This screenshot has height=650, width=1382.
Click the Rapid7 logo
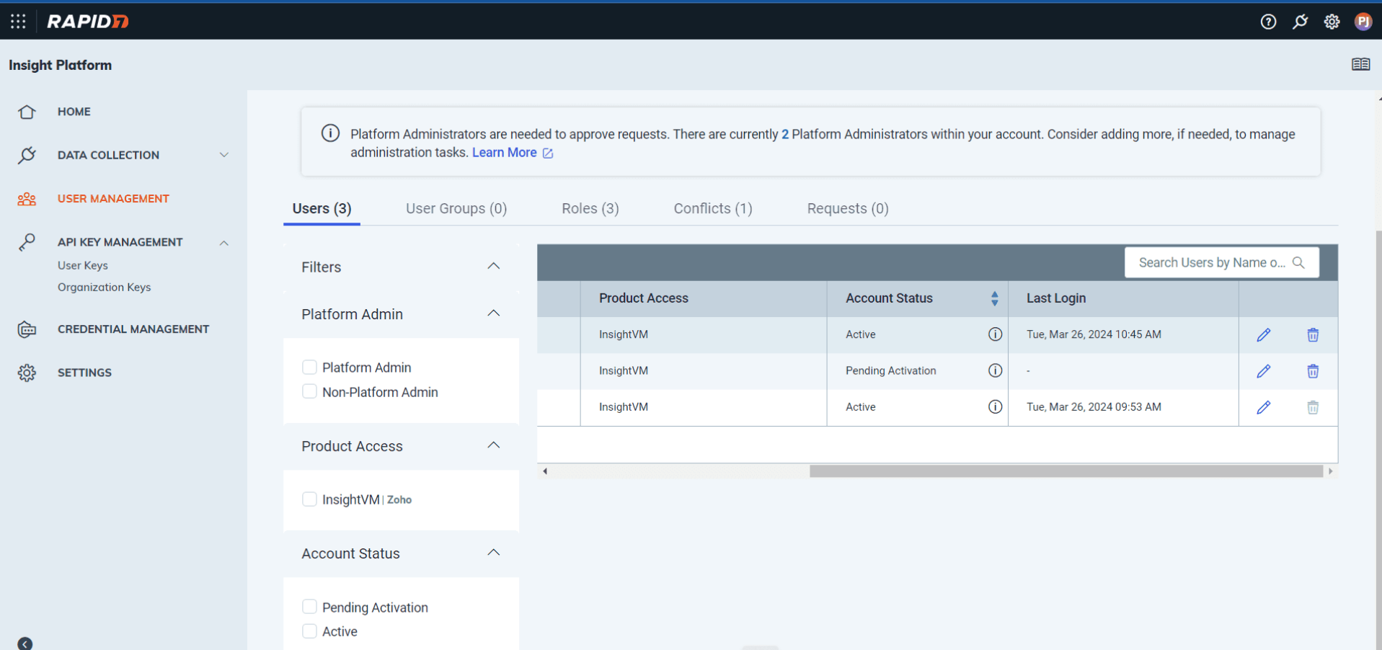pos(88,22)
